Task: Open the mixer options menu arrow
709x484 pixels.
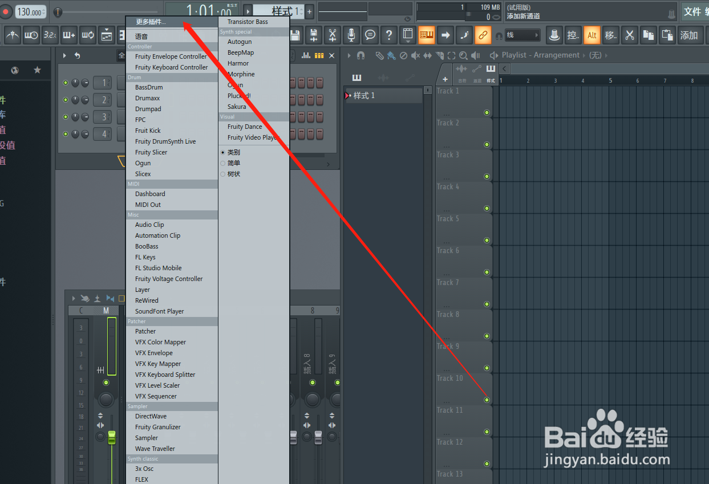Action: tap(73, 298)
